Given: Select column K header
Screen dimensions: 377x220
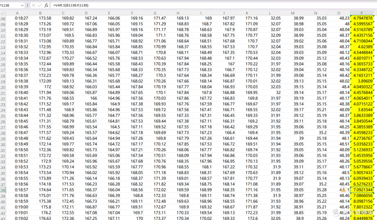Looking at the screenshot, I should [x=247, y=13].
